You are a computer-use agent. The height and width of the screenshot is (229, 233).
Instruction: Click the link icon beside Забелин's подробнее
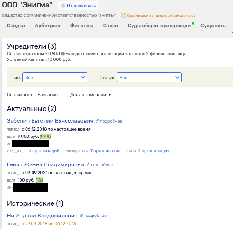point(97,121)
